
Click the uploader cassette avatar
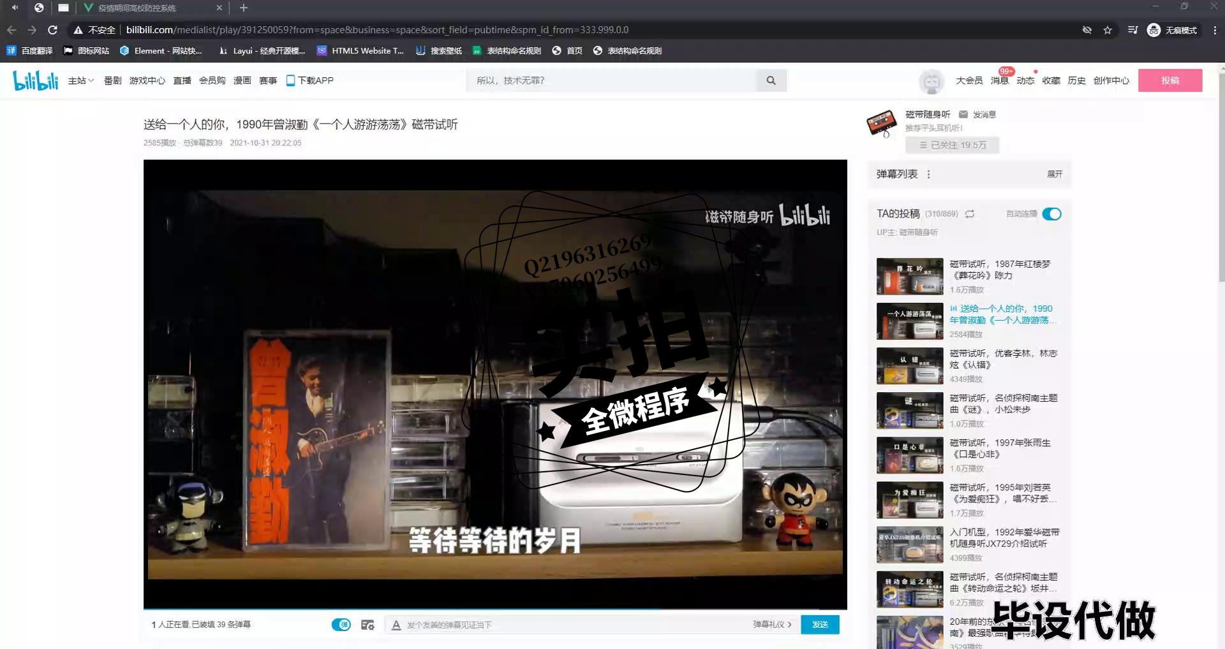(881, 124)
